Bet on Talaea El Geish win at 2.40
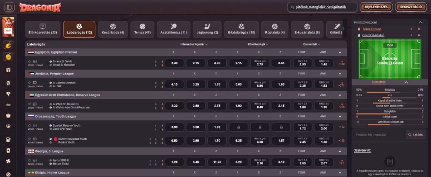Screen dimensions: 431x177 point(174,63)
